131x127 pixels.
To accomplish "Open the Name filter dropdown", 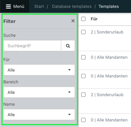I will [x=39, y=115].
